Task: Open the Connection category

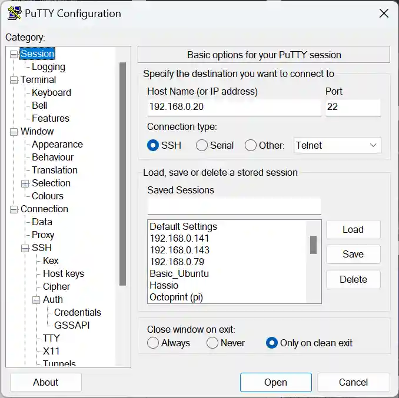Action: click(44, 209)
